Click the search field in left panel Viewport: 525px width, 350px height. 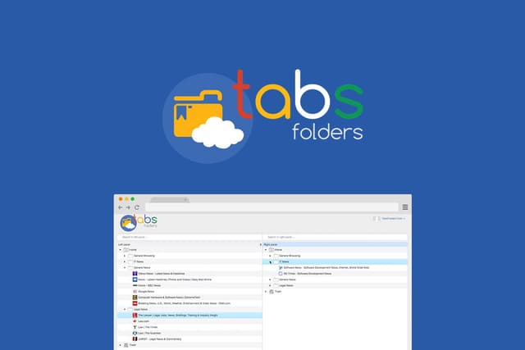point(189,237)
